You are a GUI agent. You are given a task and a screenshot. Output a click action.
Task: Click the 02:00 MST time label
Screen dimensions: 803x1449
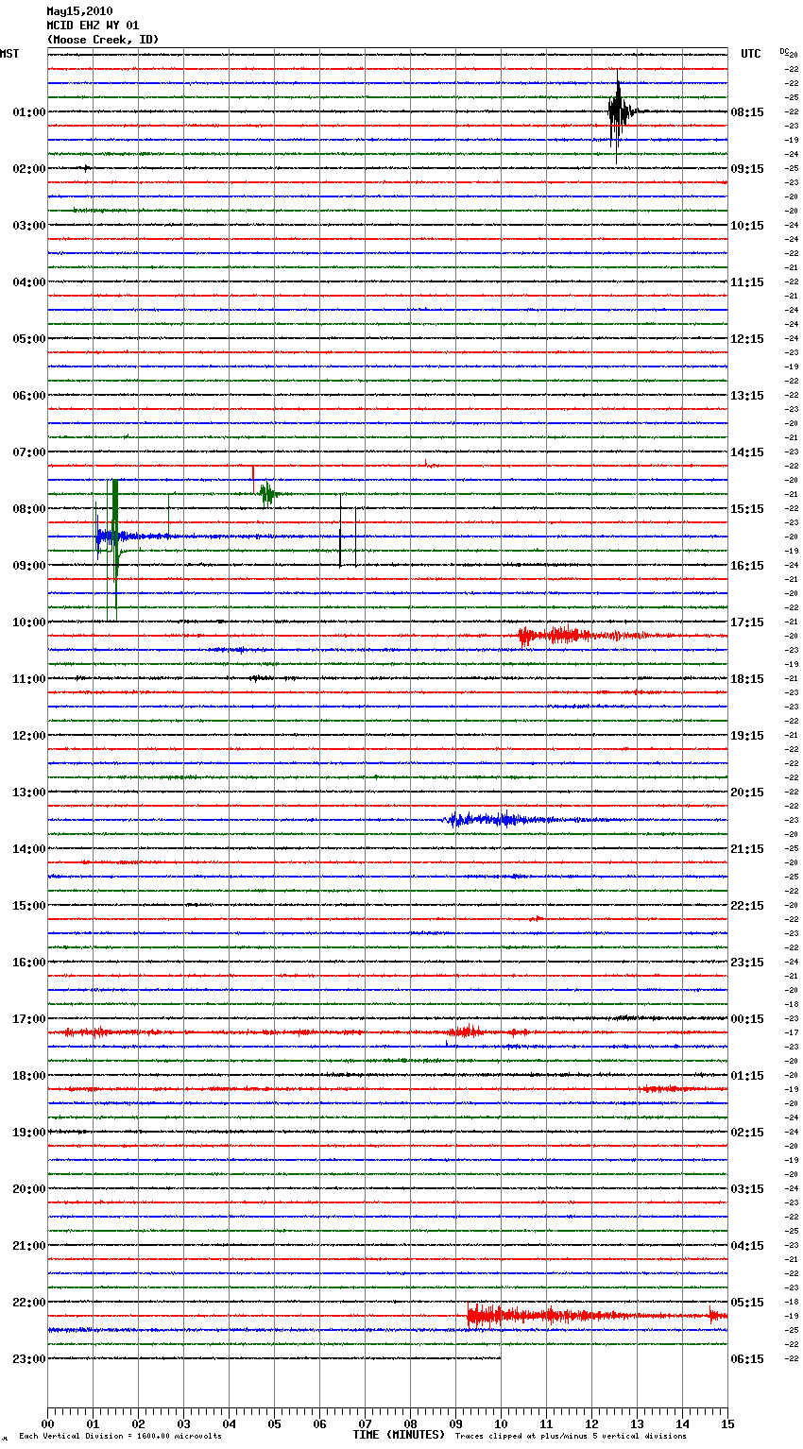28,169
